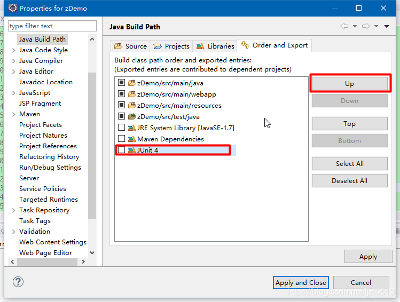Select Project Natures in tree
Image resolution: width=400 pixels, height=302 pixels.
click(x=43, y=136)
